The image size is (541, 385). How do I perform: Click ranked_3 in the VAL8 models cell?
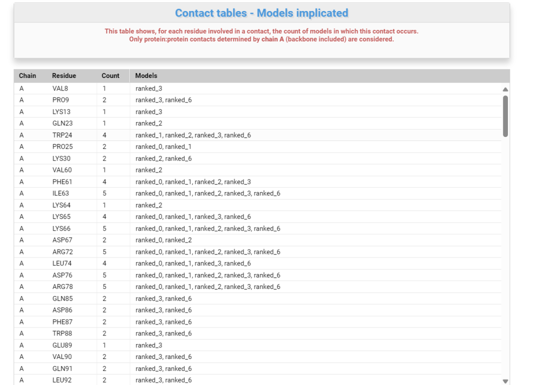[147, 87]
